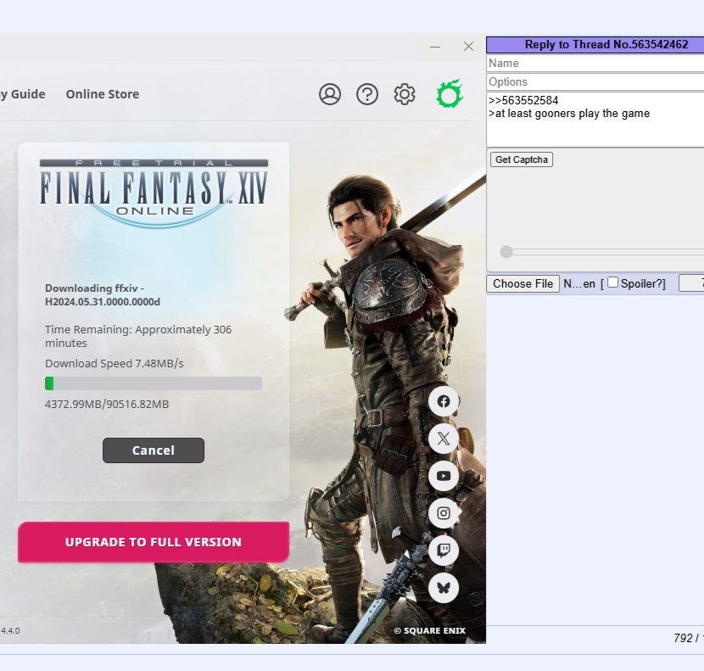Click the 4372.99MB/90516.82MB size text
Viewport: 704px width, 671px height.
(x=107, y=405)
